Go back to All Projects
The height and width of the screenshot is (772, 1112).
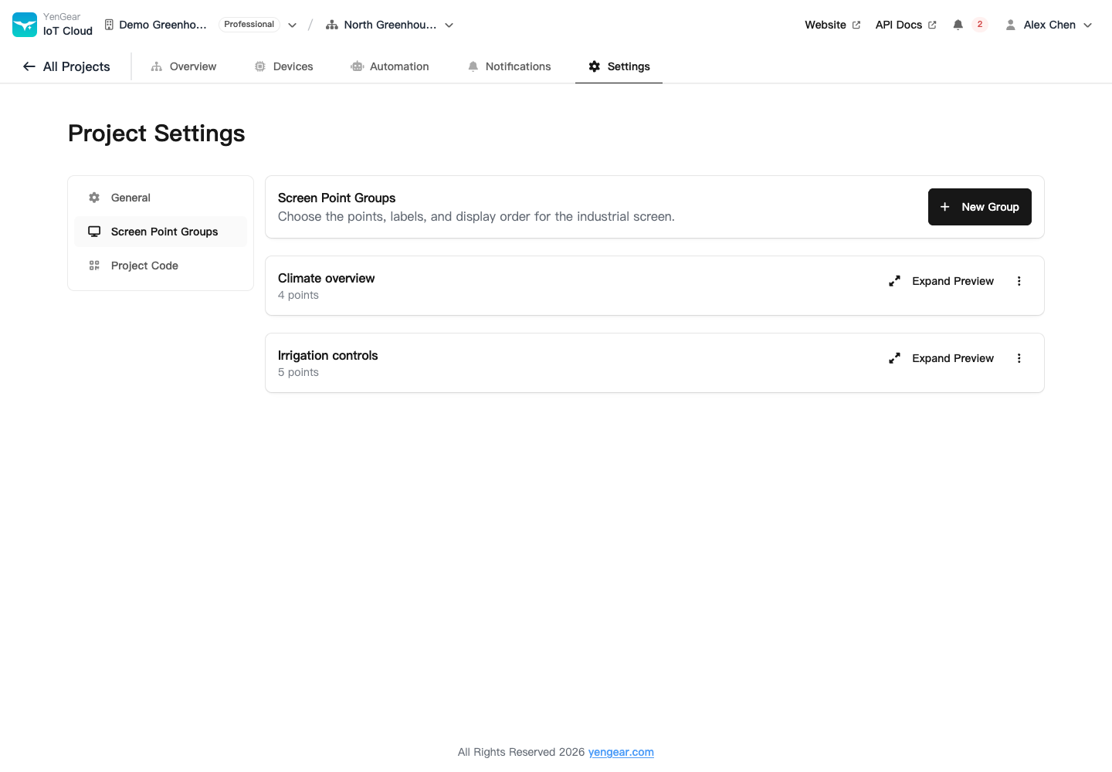coord(66,66)
